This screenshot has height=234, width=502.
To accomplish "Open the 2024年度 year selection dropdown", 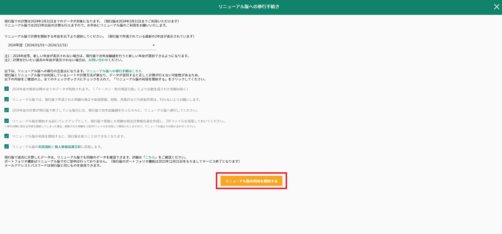I will (x=81, y=45).
